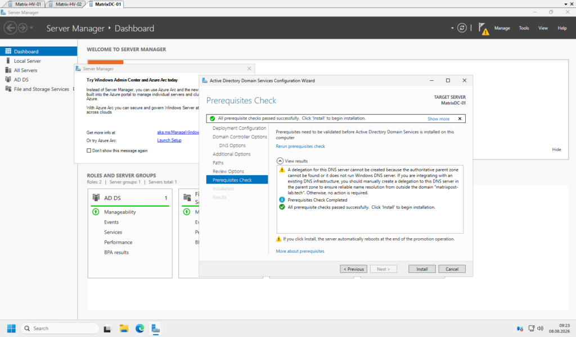
Task: Click the AD DS Manageability status icon
Action: tap(96, 212)
